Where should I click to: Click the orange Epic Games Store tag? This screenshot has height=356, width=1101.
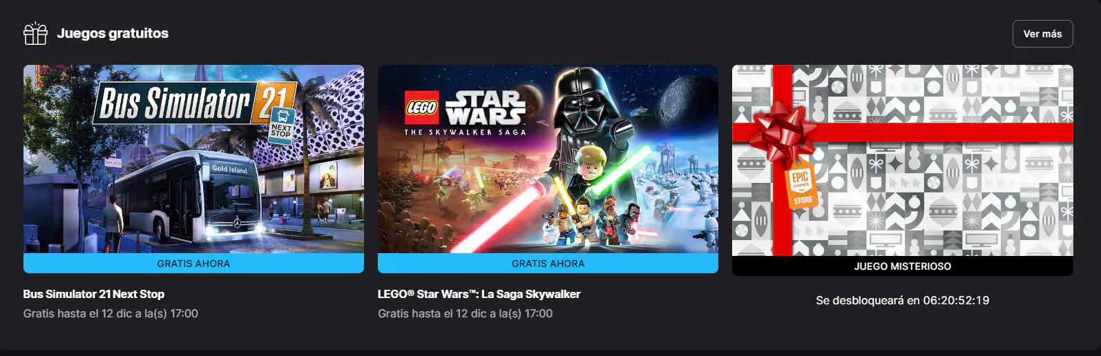coord(801,187)
